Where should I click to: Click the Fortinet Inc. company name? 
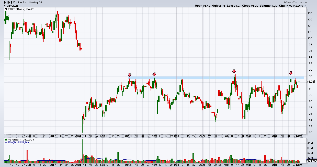coord(21,2)
